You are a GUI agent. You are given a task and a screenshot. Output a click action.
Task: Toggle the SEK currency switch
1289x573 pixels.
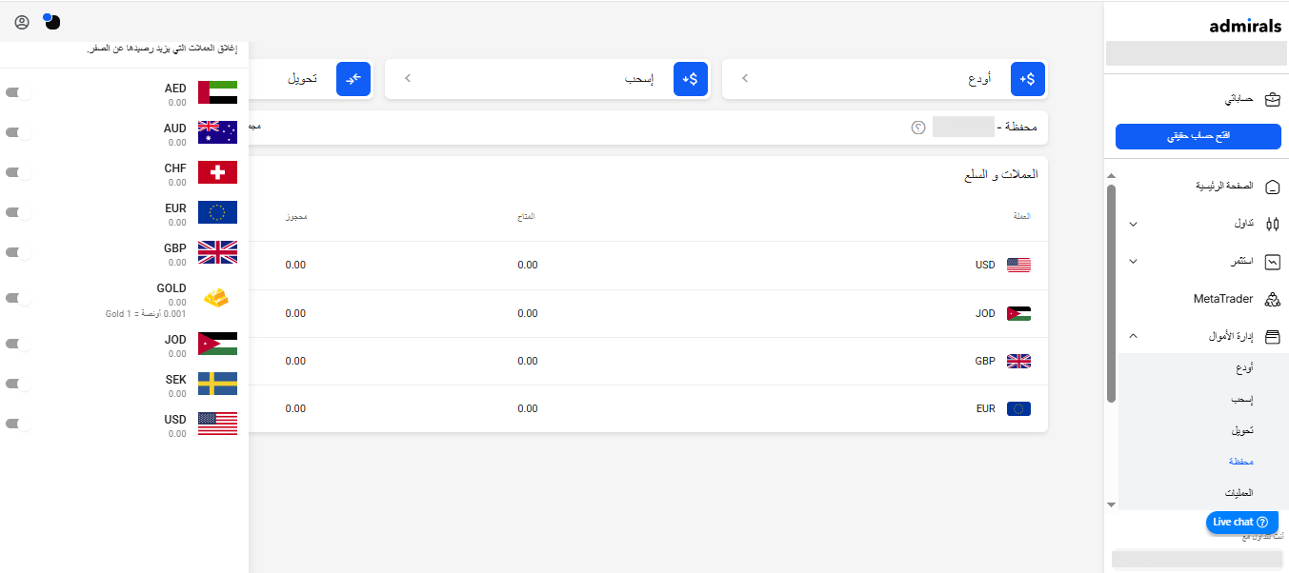[18, 384]
